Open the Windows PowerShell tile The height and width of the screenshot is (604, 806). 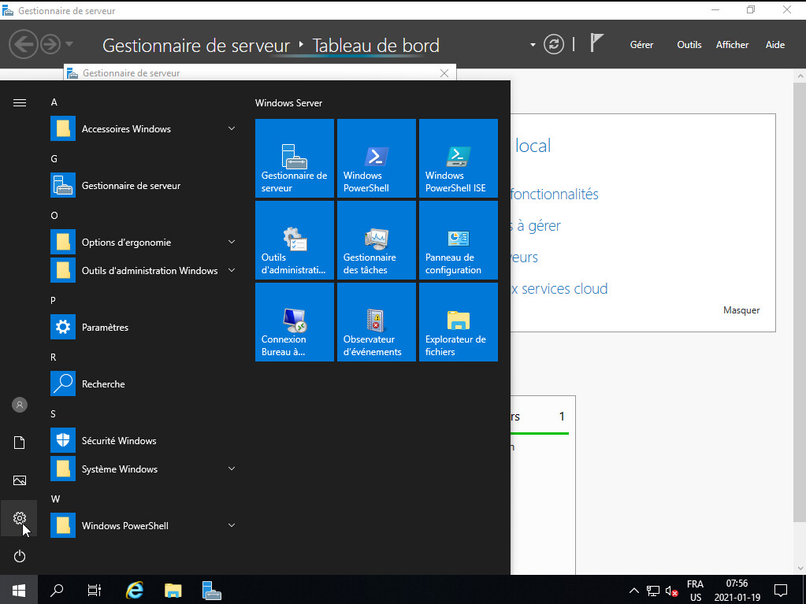(376, 158)
